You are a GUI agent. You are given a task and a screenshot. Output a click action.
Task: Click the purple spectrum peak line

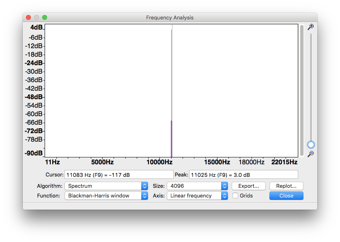(x=171, y=93)
